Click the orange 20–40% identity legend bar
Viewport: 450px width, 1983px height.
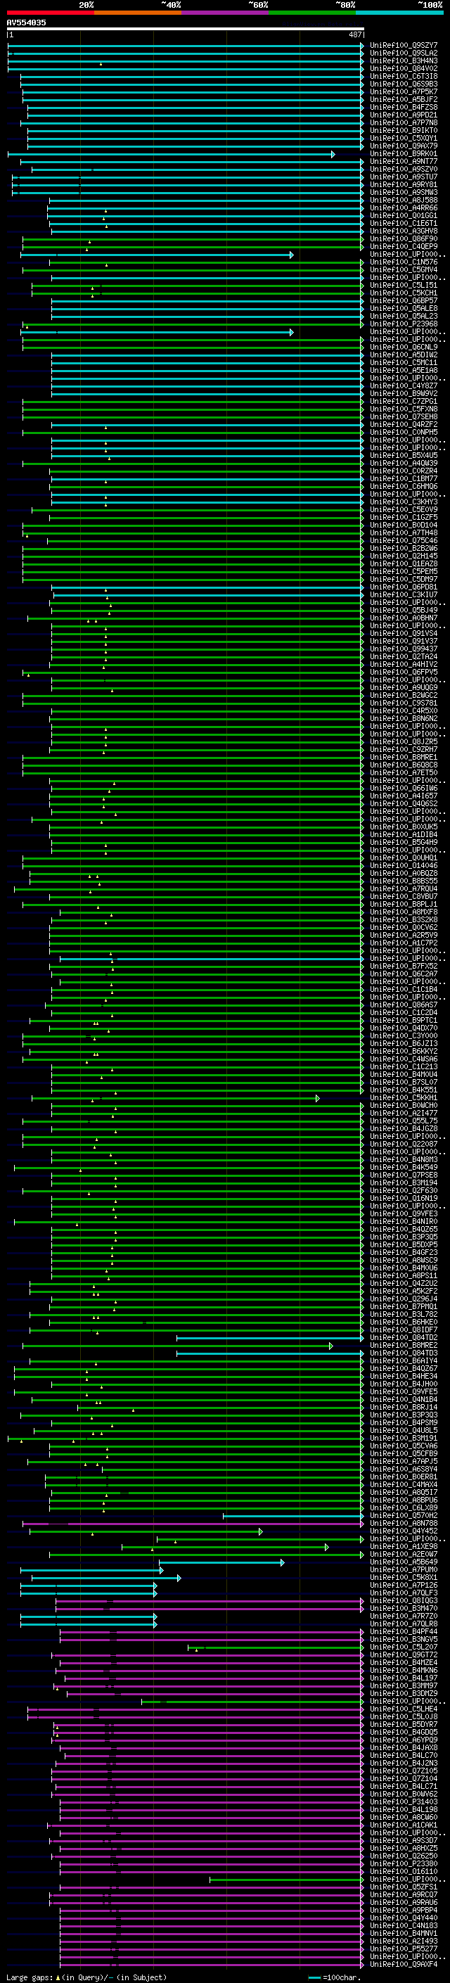click(138, 13)
